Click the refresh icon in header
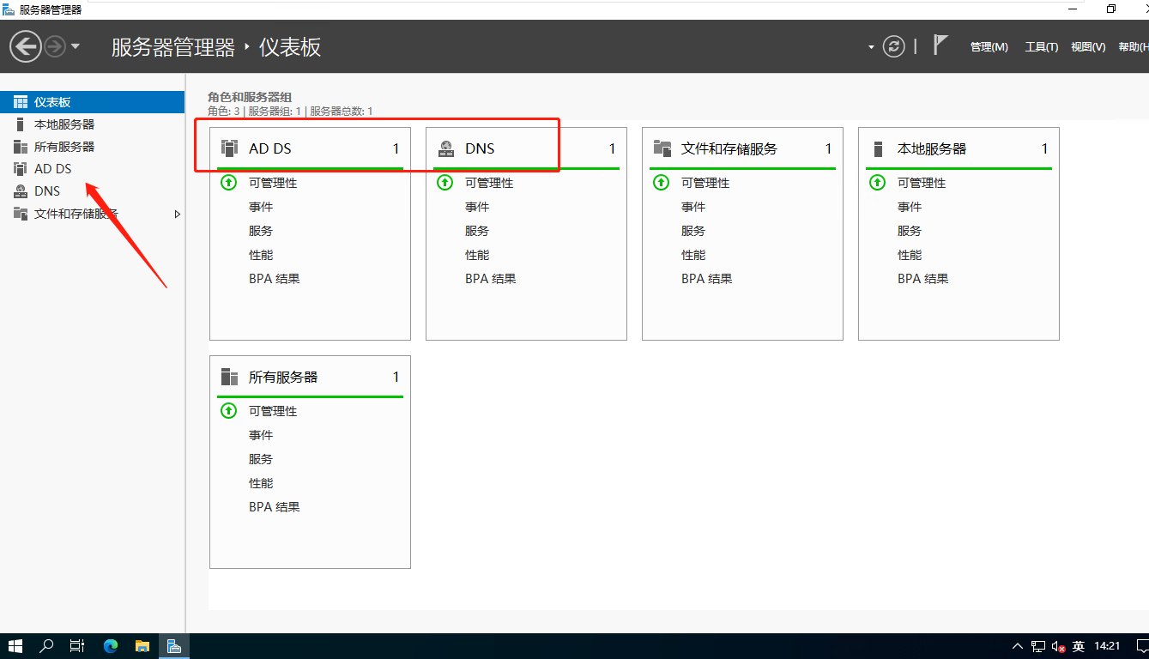 coord(894,46)
